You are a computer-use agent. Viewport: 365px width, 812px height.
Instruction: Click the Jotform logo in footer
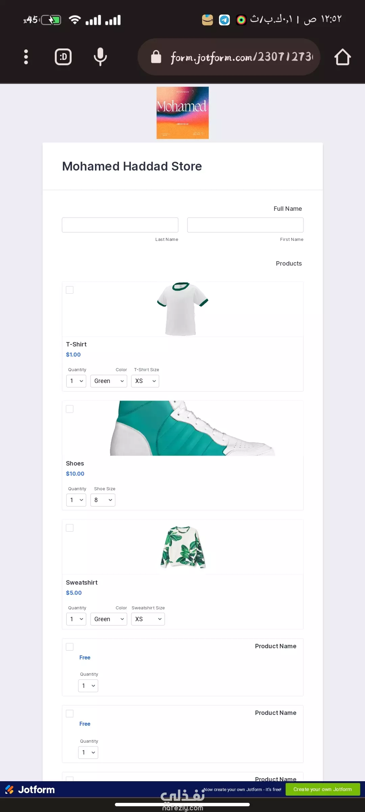[30, 790]
